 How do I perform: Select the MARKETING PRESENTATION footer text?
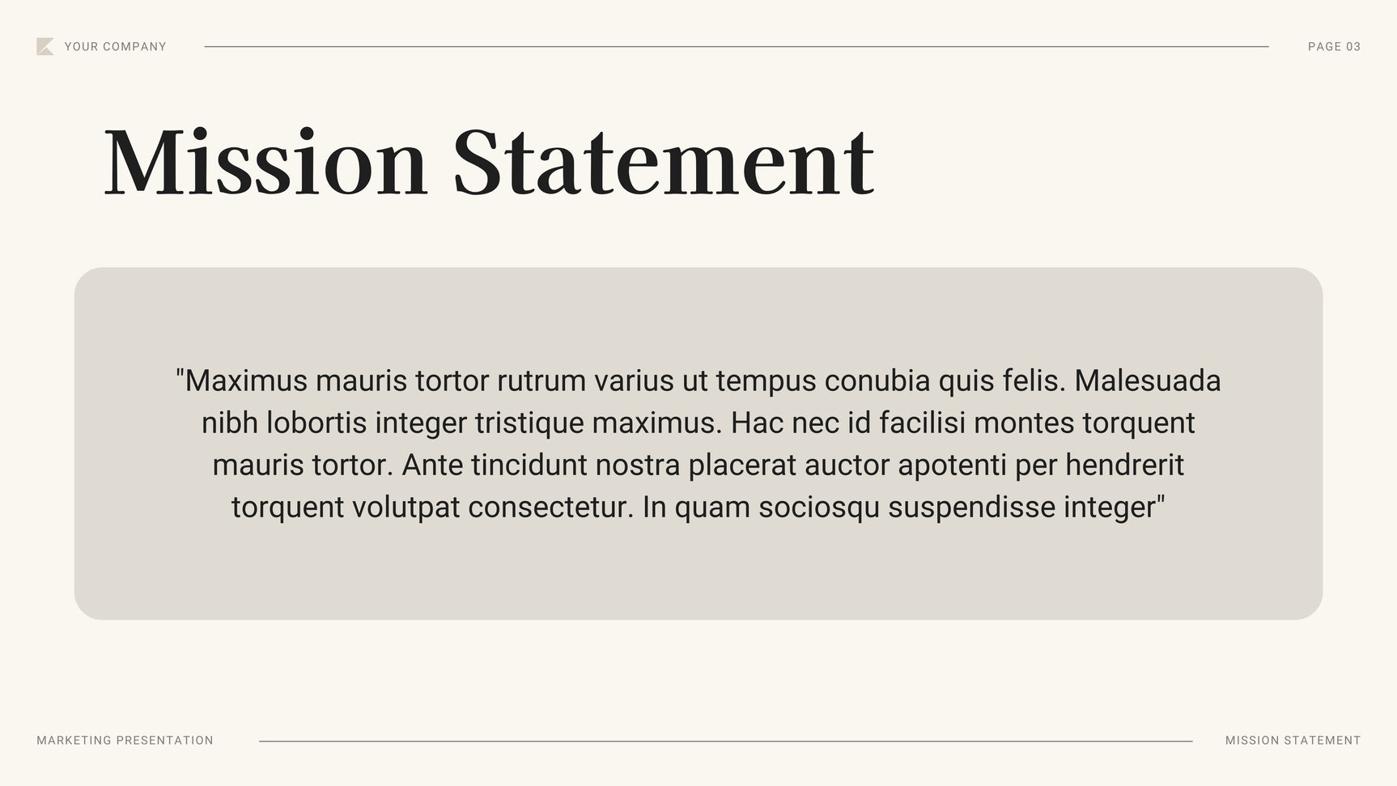click(x=125, y=741)
